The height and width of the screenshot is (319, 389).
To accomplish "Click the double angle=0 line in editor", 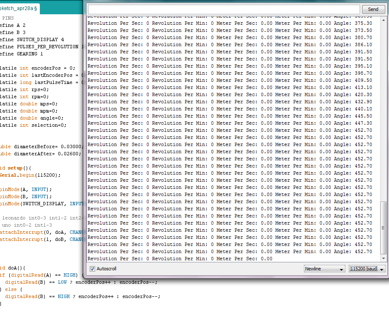I will click(32, 118).
